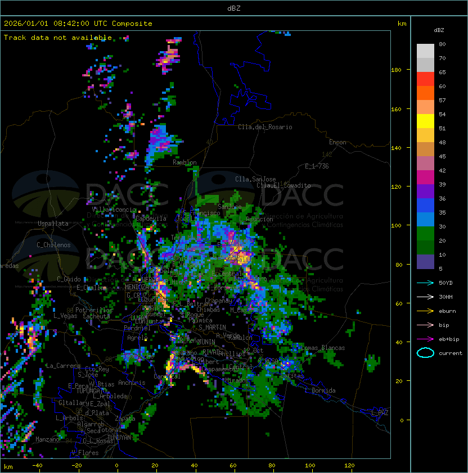
Task: Click the 'Agrelo' map label
Action: pyautogui.click(x=137, y=338)
